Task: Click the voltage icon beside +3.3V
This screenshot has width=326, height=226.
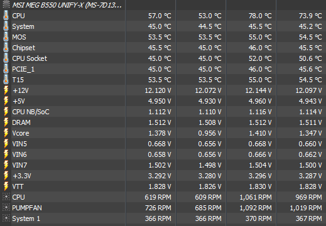Action: click(x=6, y=176)
